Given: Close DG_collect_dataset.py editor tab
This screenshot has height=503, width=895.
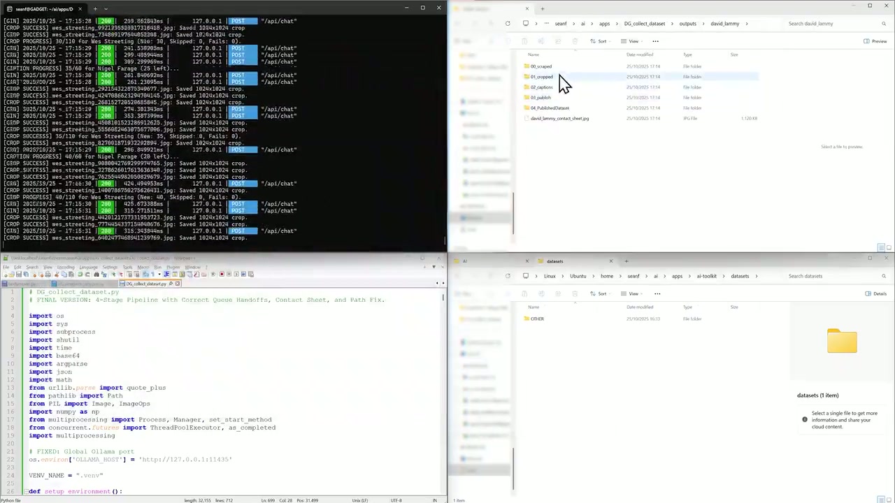Looking at the screenshot, I should [x=178, y=284].
